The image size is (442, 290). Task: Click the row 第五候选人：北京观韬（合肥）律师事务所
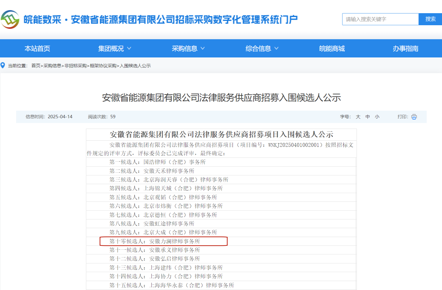(x=221, y=197)
